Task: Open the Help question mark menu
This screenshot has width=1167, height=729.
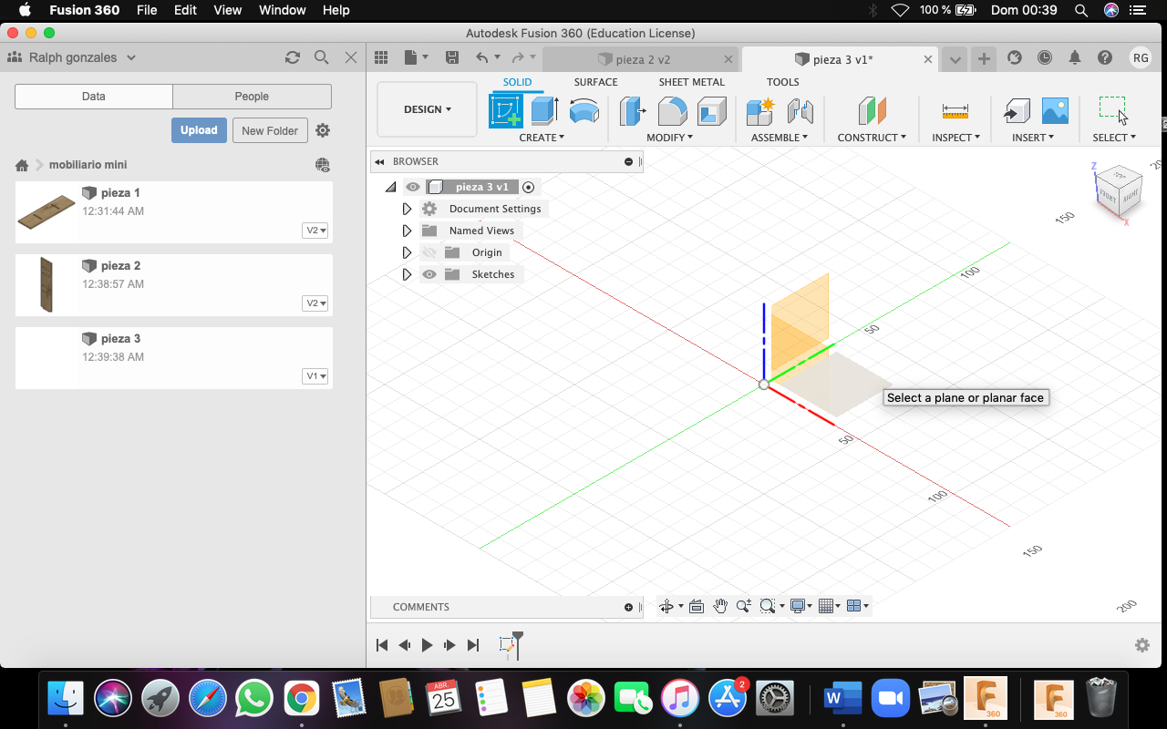Action: [1105, 57]
